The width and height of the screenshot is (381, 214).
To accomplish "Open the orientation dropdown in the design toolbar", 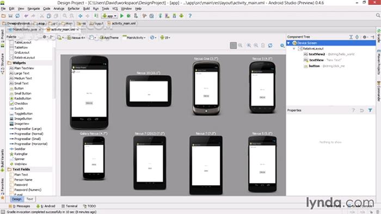I will coord(93,37).
